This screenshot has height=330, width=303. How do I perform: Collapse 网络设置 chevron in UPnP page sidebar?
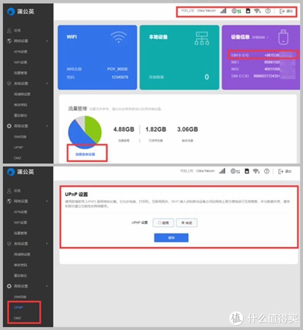[47, 201]
